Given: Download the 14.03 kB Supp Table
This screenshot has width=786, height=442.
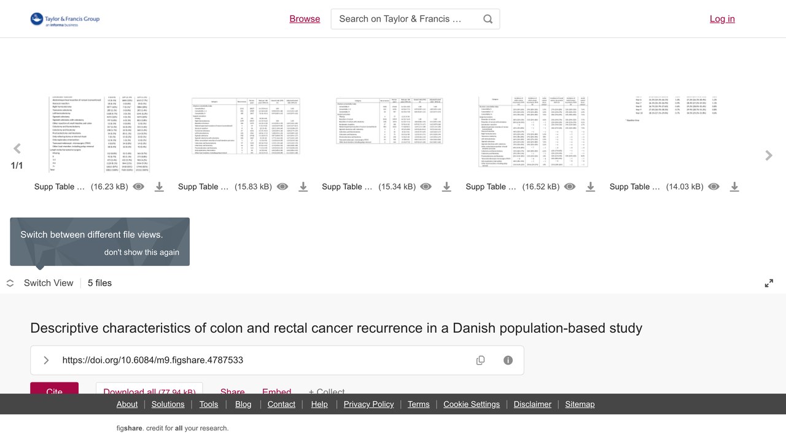Looking at the screenshot, I should tap(734, 187).
